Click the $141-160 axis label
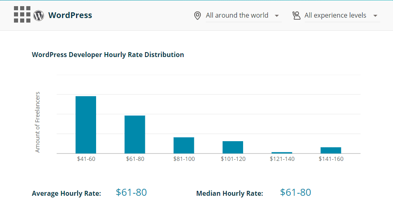Viewport: 393px width, 213px height. (x=331, y=159)
